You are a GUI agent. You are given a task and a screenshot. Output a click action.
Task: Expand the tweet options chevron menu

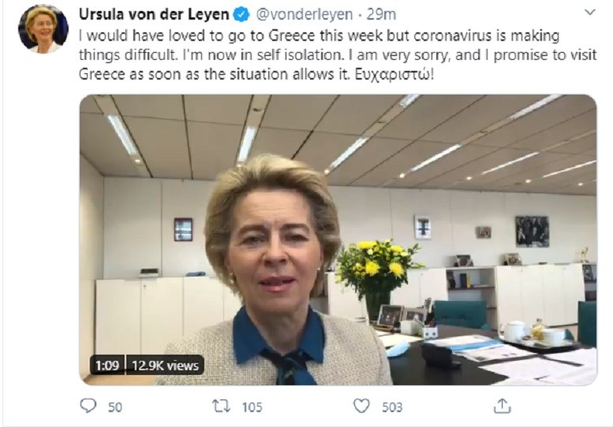(x=589, y=13)
